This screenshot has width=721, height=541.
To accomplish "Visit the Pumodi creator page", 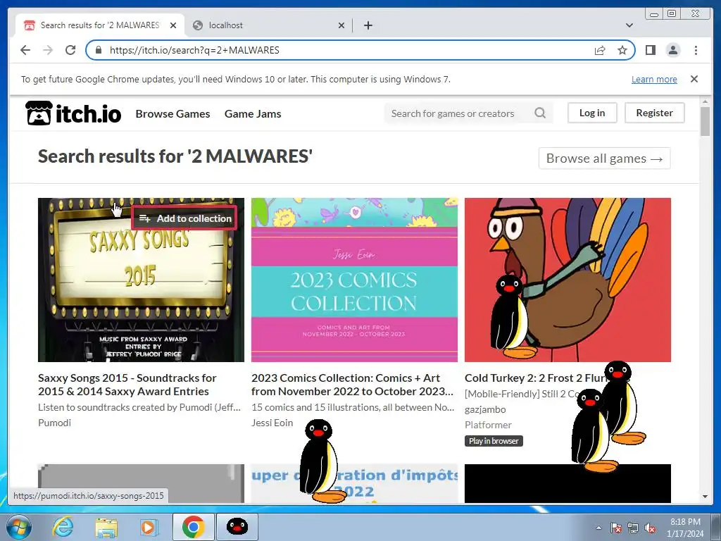I will tap(54, 423).
